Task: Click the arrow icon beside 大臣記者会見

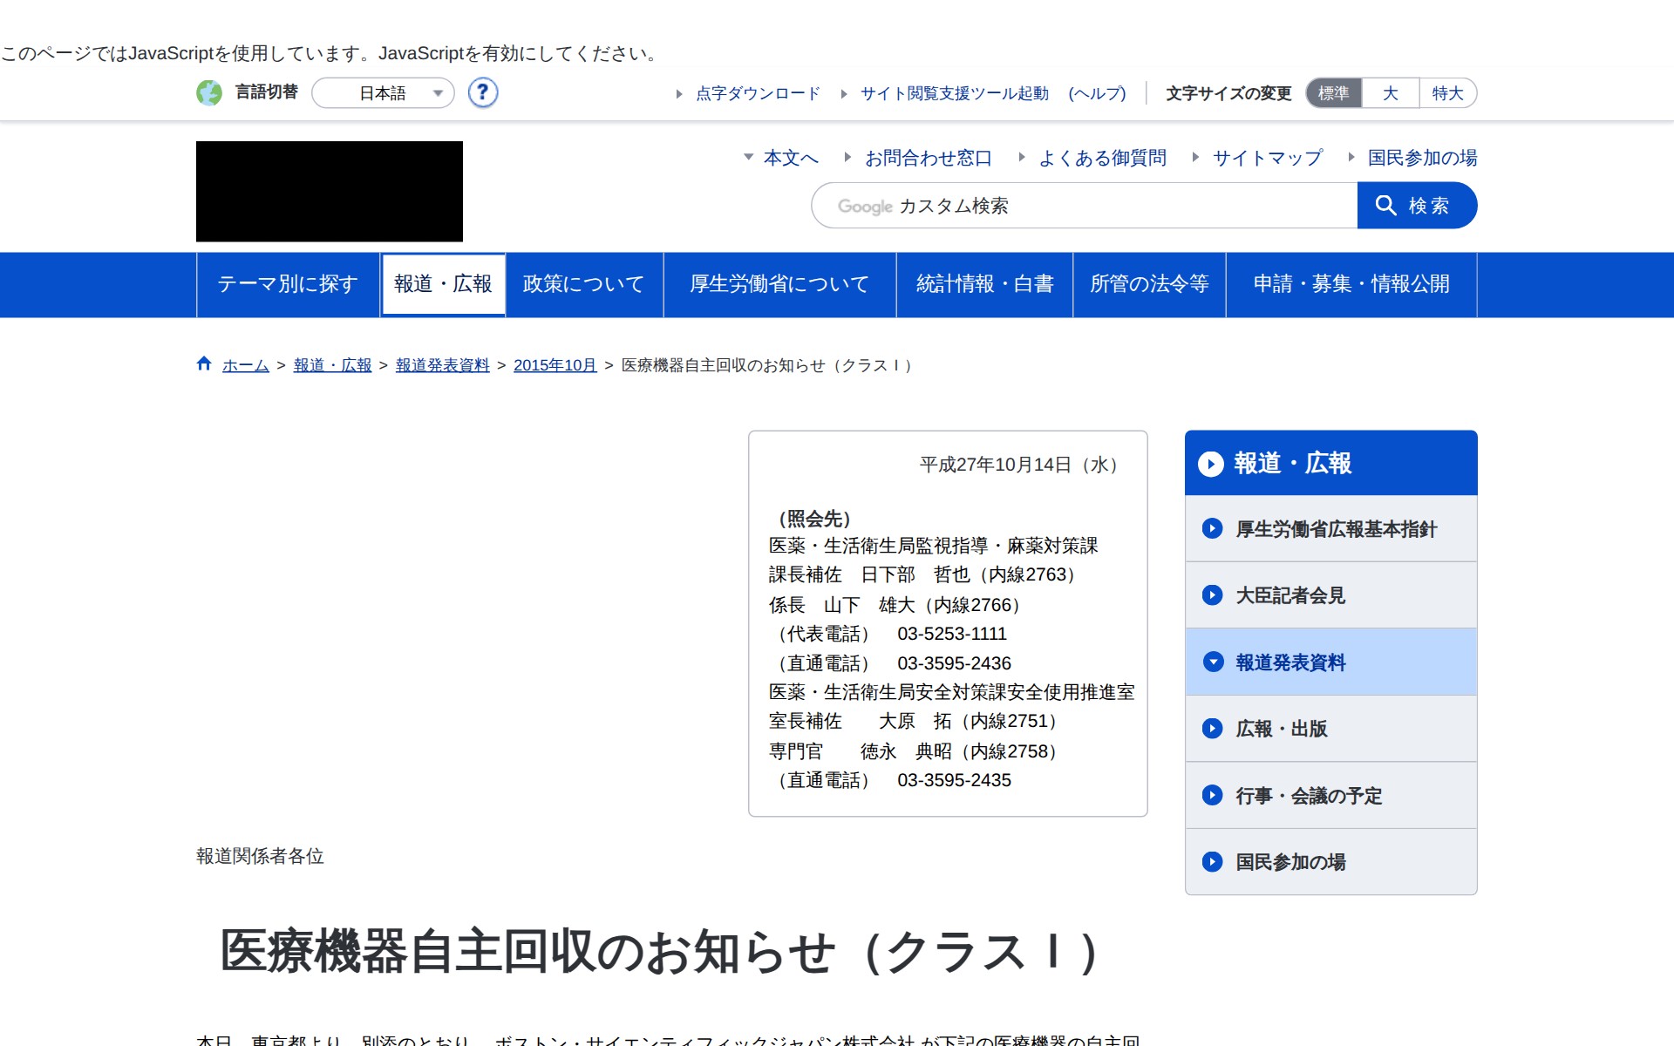Action: 1211,595
